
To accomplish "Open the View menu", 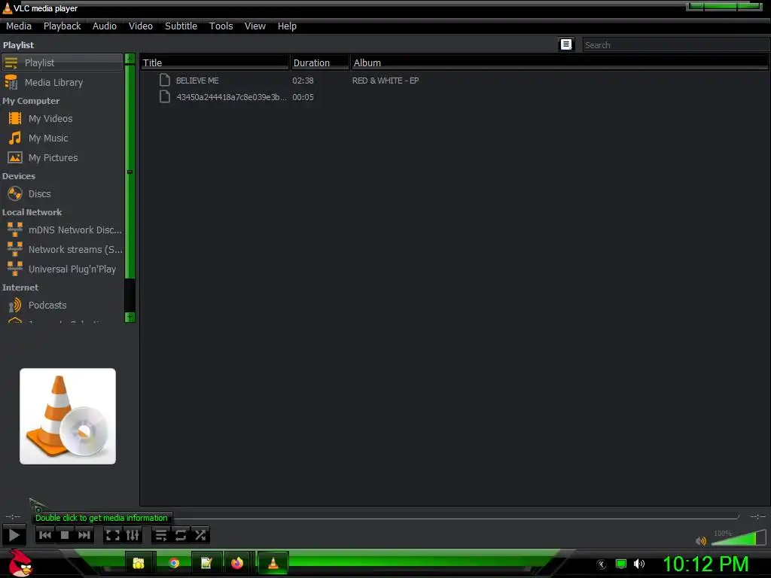I will [254, 26].
